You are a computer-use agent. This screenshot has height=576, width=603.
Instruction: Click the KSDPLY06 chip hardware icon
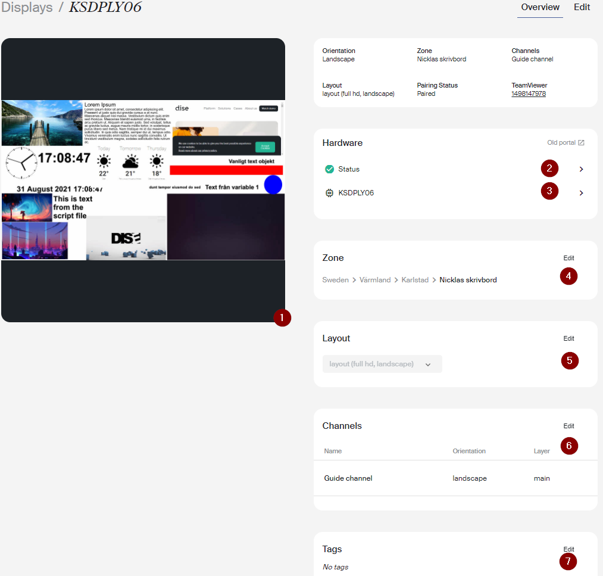coord(329,193)
